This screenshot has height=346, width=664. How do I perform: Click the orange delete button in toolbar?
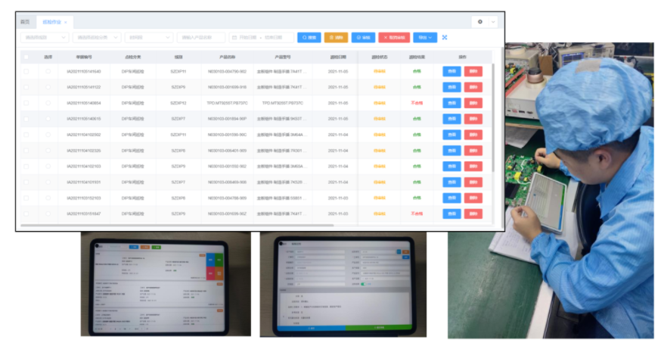336,37
